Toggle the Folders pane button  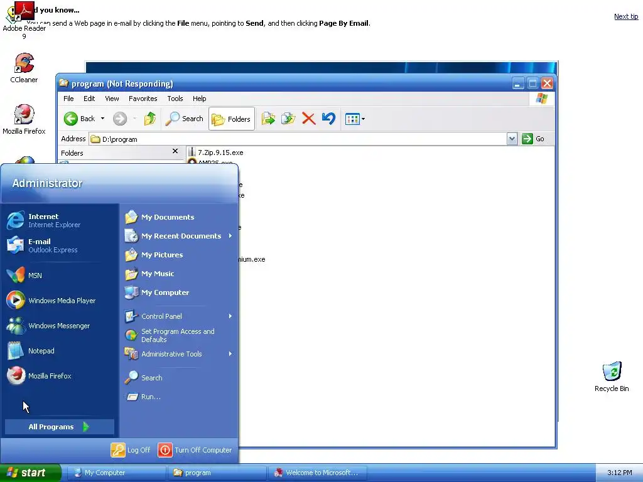point(231,119)
